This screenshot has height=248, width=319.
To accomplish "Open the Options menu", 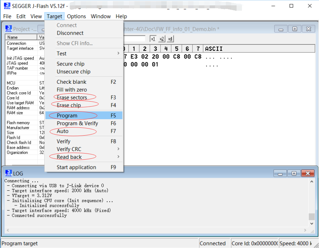I will tap(76, 16).
